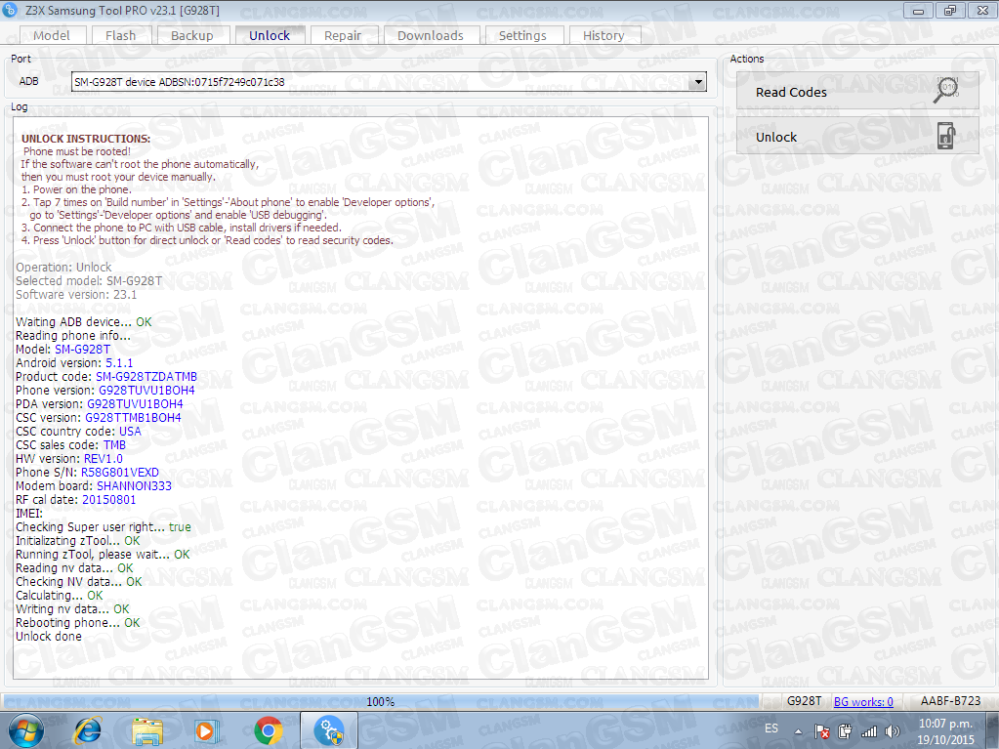Switch to the Settings tab
Image resolution: width=999 pixels, height=749 pixels.
coord(522,36)
